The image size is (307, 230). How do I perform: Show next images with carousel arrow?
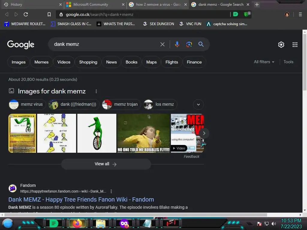[x=204, y=133]
